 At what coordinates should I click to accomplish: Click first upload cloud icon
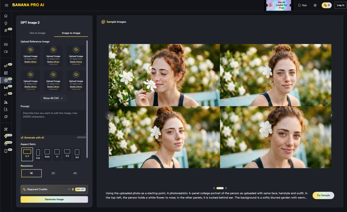30,49
